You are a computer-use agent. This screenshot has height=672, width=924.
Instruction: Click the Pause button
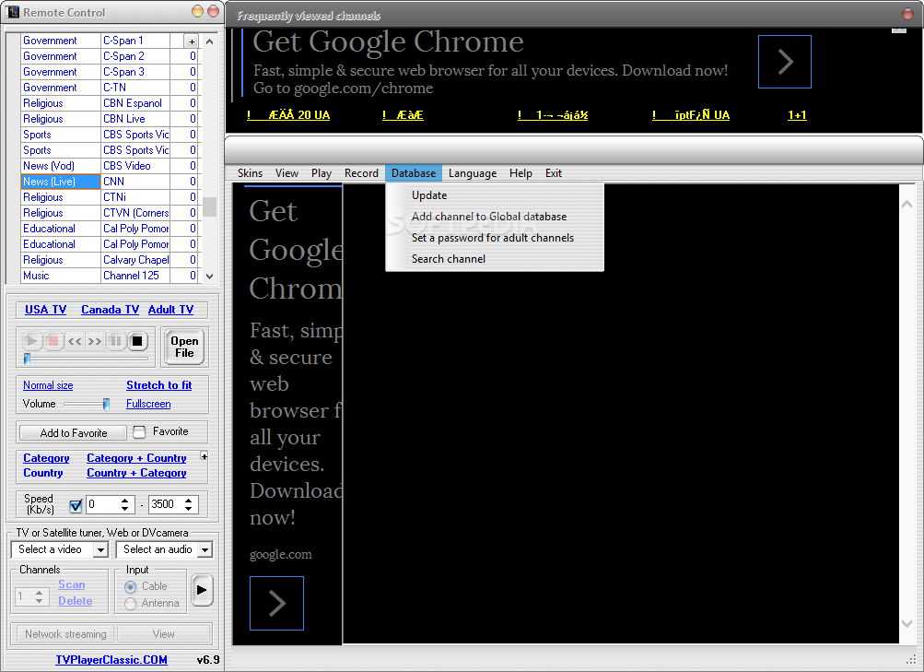coord(116,341)
